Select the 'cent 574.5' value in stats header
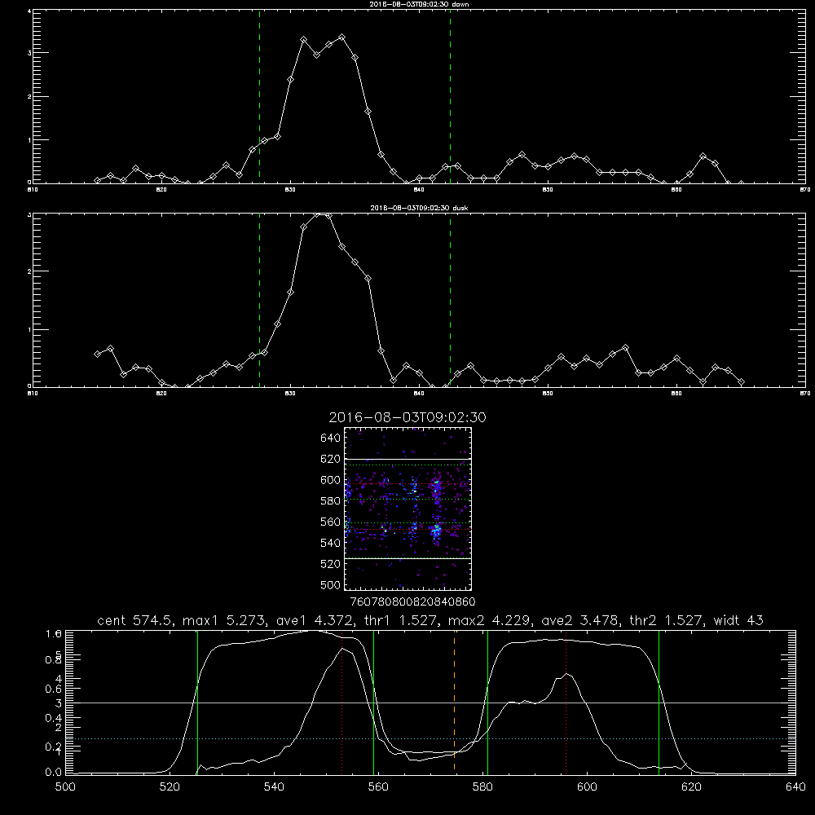The height and width of the screenshot is (815, 815). [x=134, y=620]
